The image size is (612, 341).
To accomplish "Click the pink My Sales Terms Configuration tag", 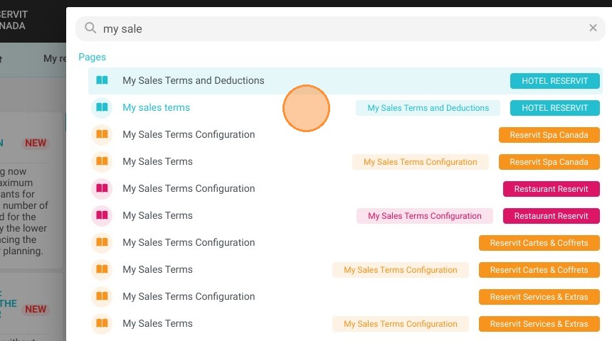I will click(x=424, y=216).
